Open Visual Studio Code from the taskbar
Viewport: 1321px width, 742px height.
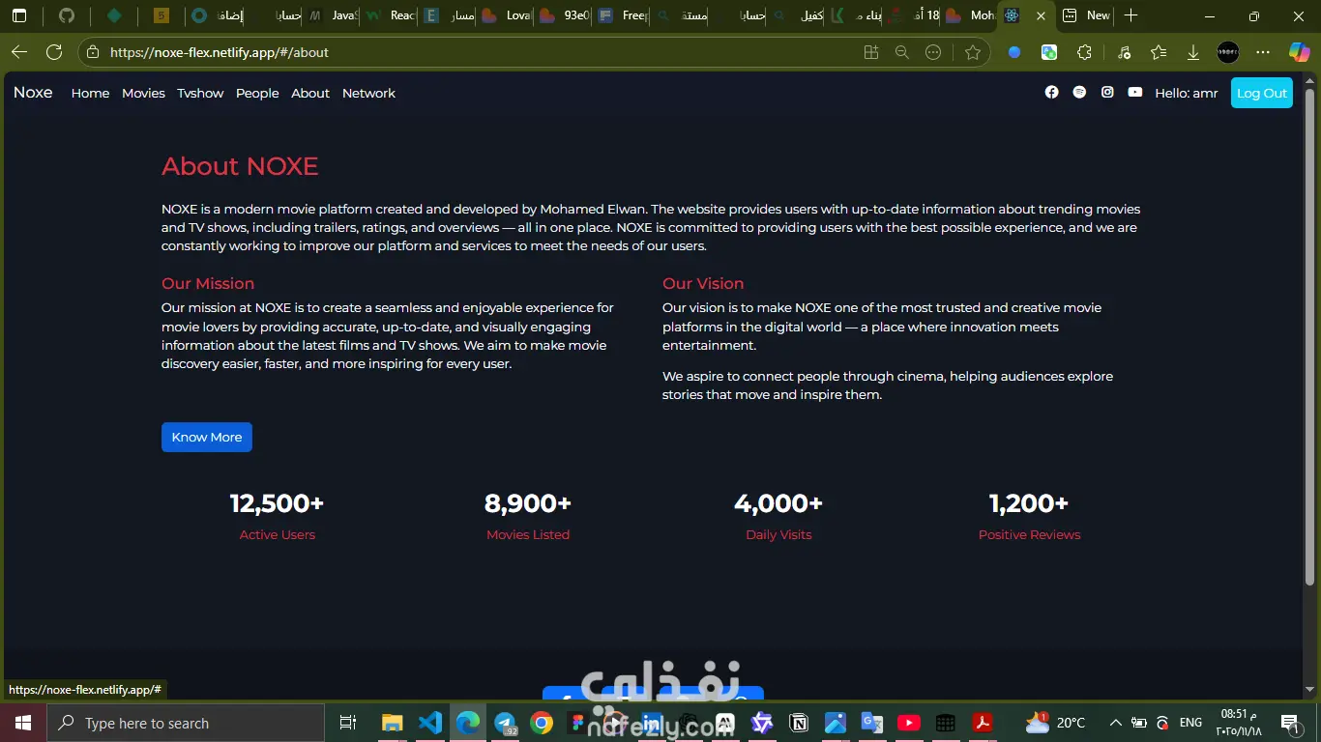click(x=430, y=723)
